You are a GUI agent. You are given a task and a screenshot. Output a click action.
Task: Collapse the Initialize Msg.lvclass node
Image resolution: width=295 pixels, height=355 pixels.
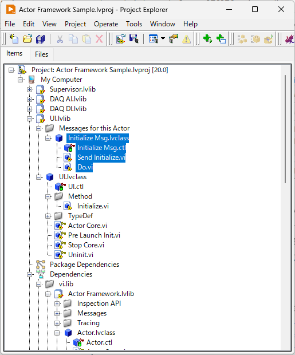[48, 138]
